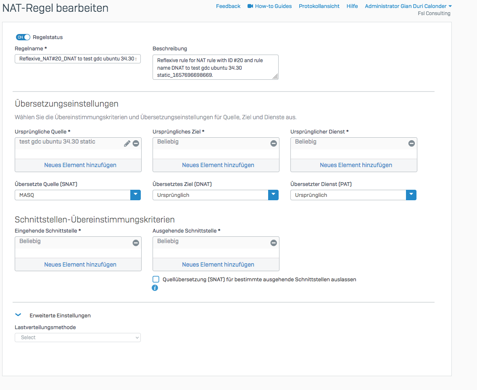This screenshot has width=477, height=390.
Task: Open the Hilfe menu item
Action: tap(352, 6)
